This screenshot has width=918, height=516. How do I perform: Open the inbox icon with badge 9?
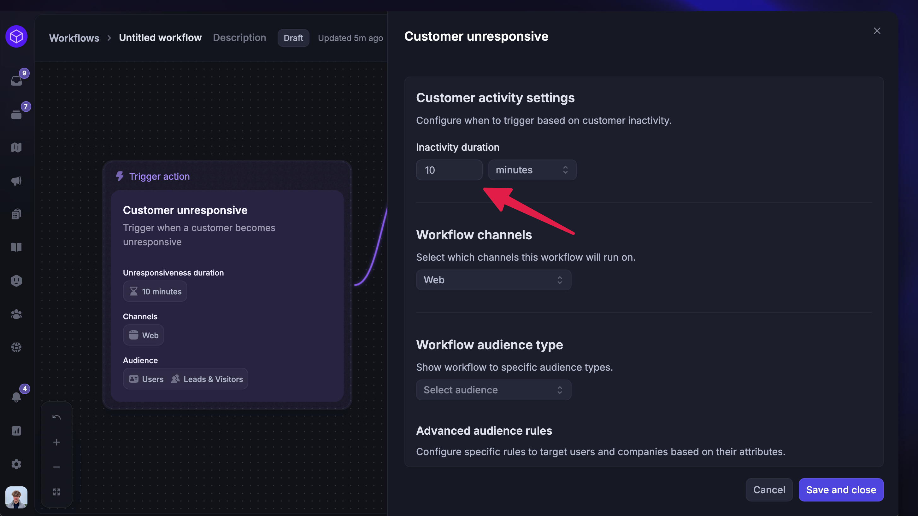pyautogui.click(x=16, y=81)
